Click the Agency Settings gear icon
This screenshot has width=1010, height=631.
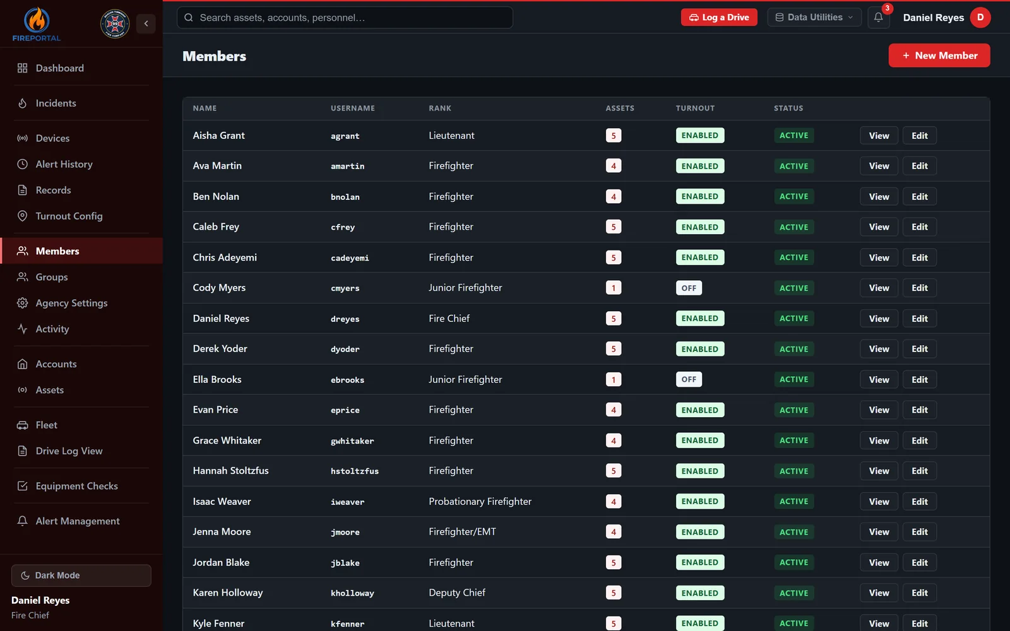23,303
